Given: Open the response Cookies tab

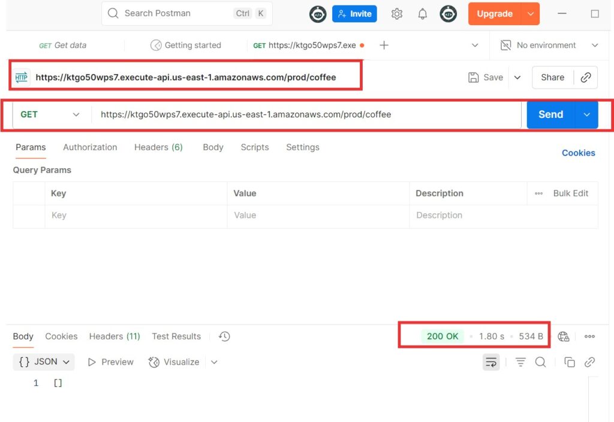Looking at the screenshot, I should [x=61, y=336].
